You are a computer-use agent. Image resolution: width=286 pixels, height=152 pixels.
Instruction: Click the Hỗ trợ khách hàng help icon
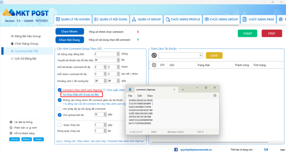[11, 133]
